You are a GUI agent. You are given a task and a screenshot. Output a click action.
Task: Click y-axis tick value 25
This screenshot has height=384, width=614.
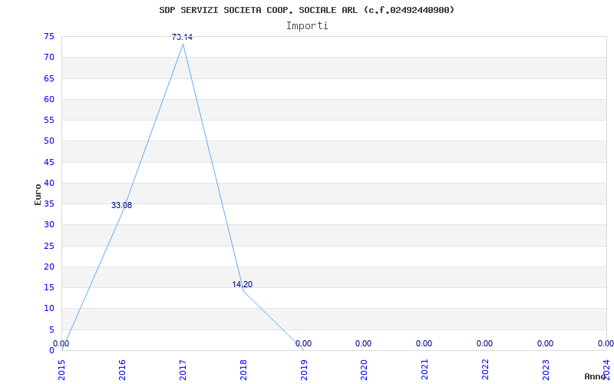(x=49, y=246)
